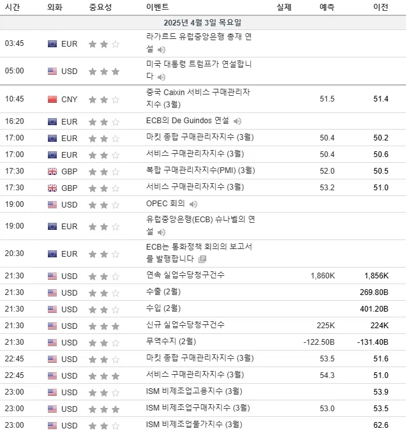Open the 유럽중앙은행(ECB) 슈나벨의 연설 event
This screenshot has height=431, width=406.
tap(200, 225)
